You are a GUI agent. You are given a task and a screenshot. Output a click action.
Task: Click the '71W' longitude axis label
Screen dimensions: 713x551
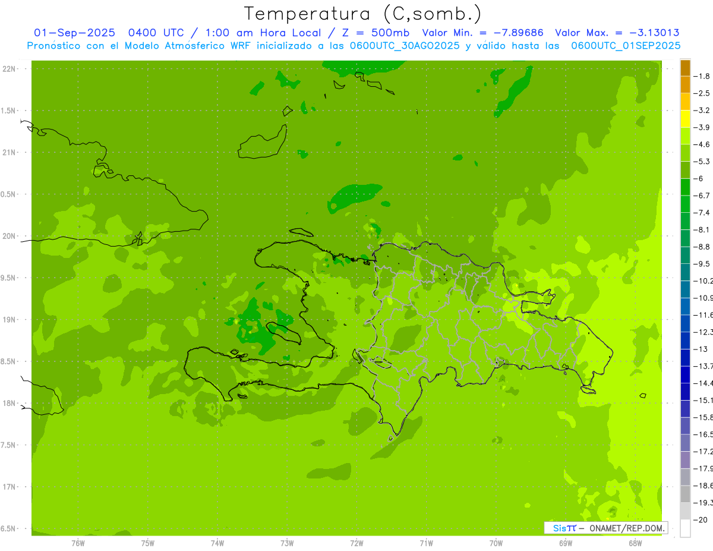click(x=426, y=543)
